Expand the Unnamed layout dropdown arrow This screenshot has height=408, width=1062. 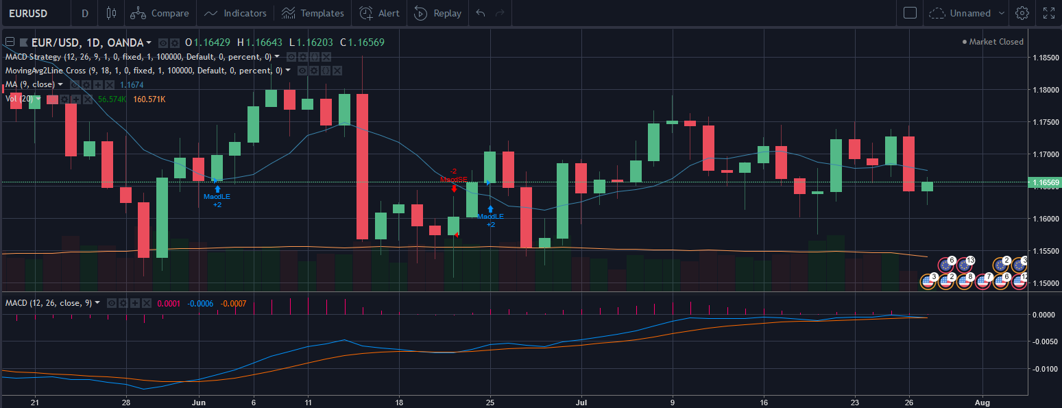1001,13
